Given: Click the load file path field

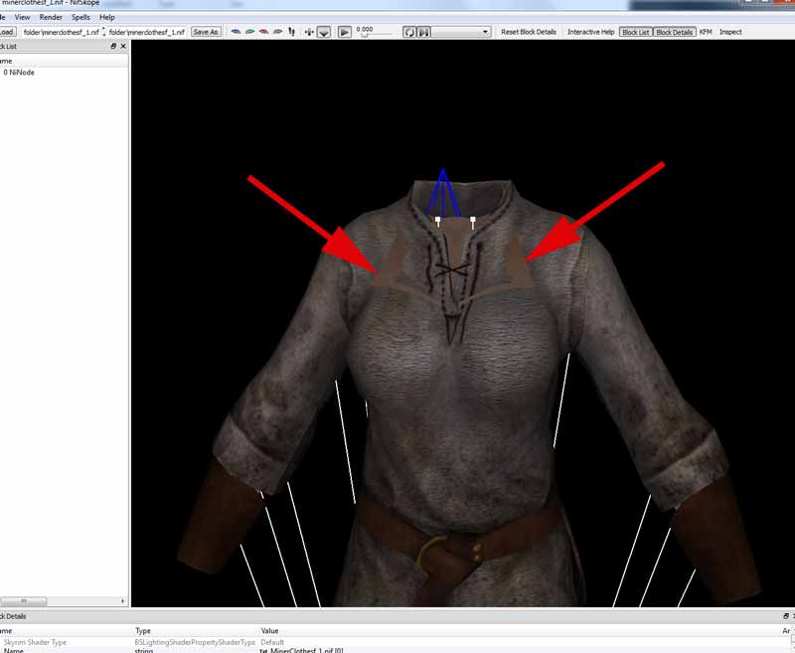Looking at the screenshot, I should tap(61, 32).
